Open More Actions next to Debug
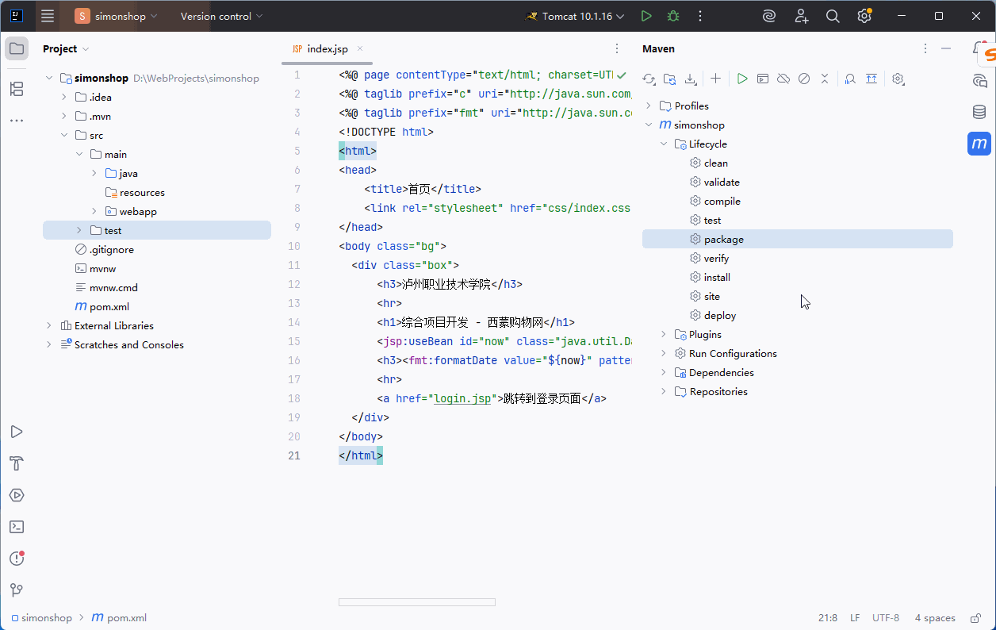This screenshot has width=996, height=630. point(700,16)
